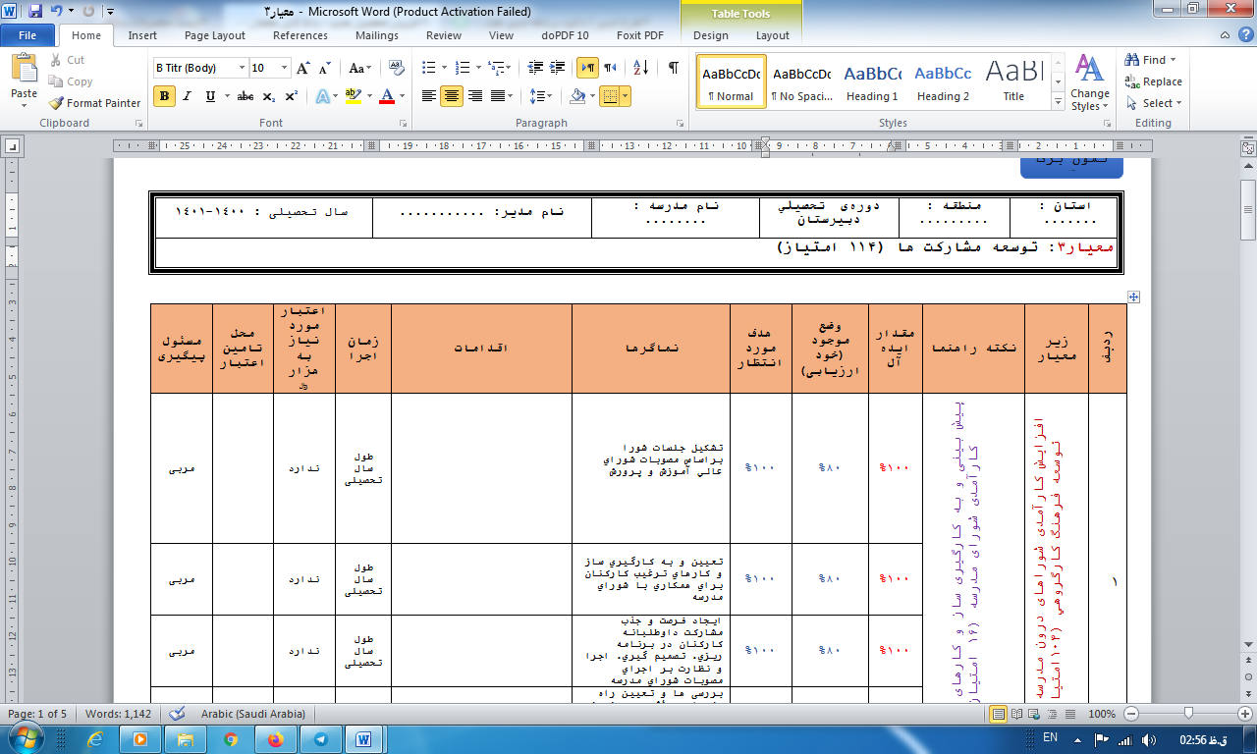Click the table move handle
The image size is (1257, 754).
1133,296
